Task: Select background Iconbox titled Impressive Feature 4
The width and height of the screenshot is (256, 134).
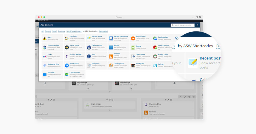Action: (168, 113)
